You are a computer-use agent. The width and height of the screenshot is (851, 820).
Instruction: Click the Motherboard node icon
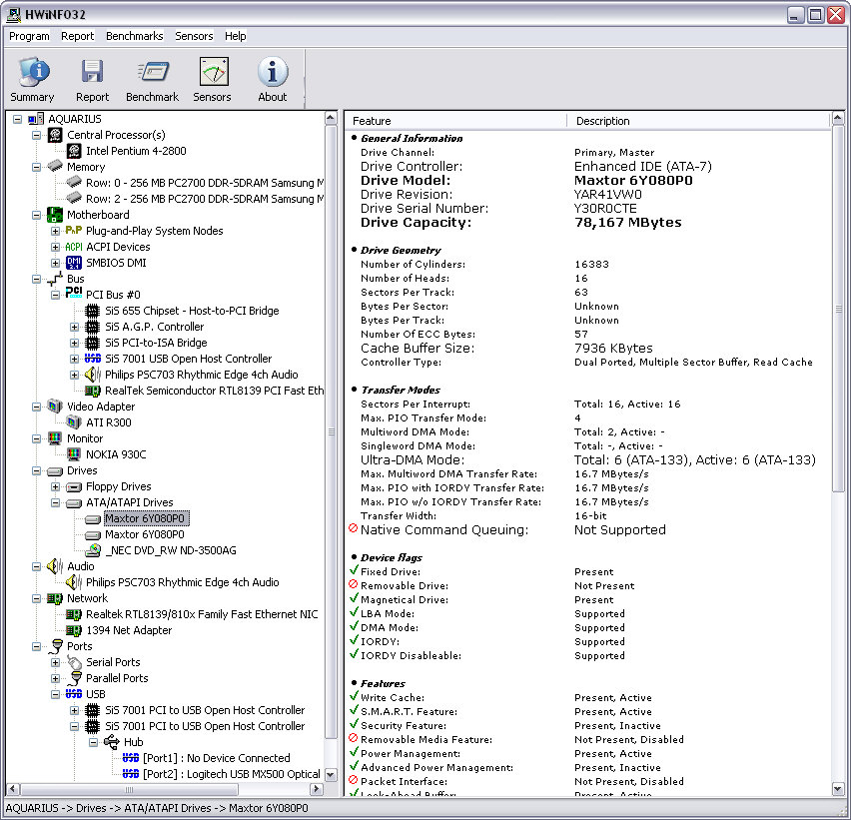coord(55,215)
